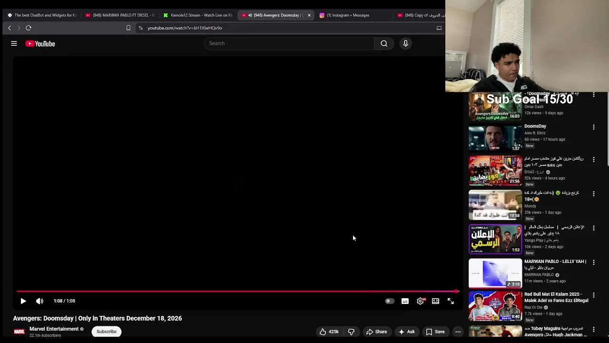Close the Avengers Doomsday tab

309,15
